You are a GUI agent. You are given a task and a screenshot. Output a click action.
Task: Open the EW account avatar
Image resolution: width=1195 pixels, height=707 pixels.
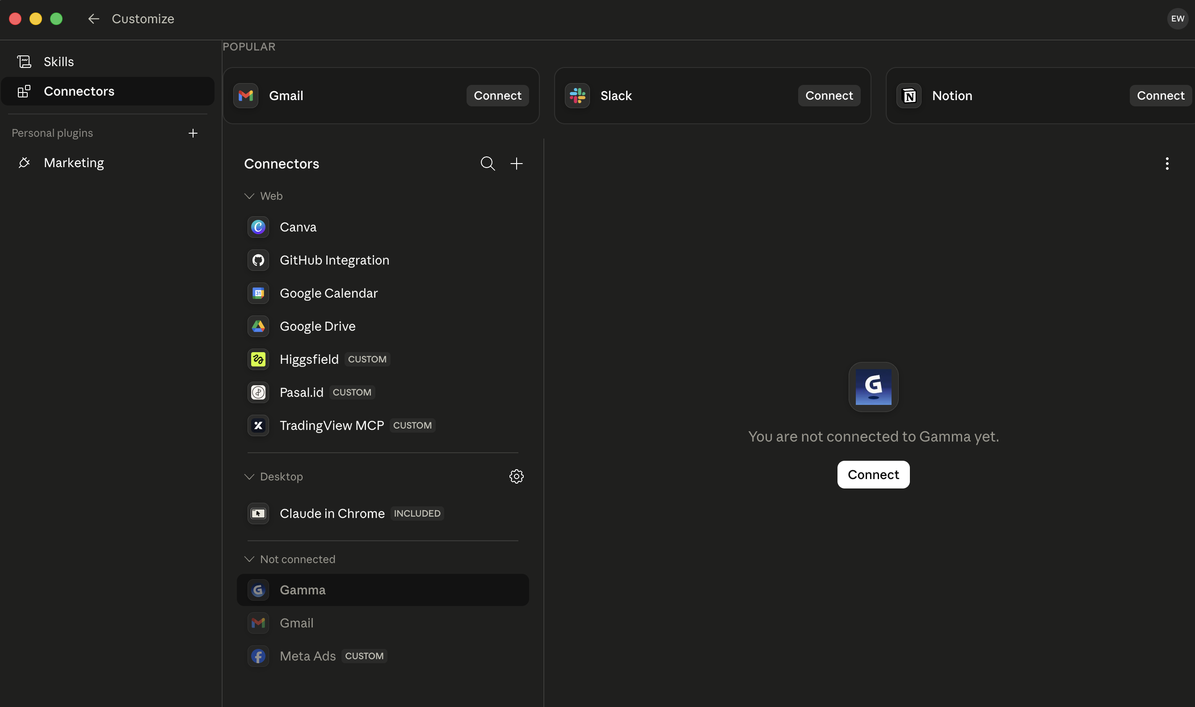click(x=1178, y=19)
